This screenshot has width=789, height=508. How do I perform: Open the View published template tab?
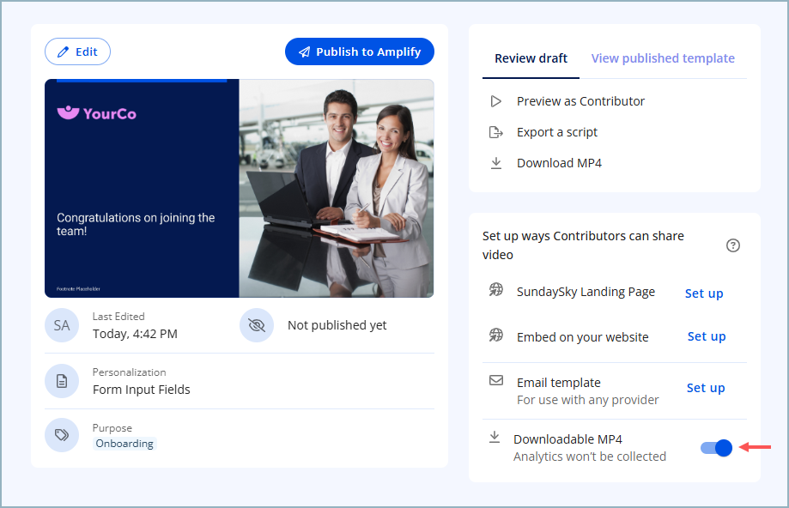[663, 58]
